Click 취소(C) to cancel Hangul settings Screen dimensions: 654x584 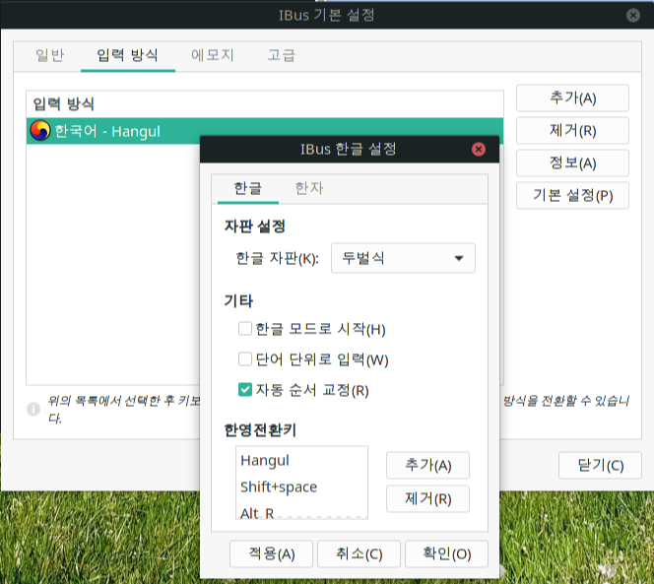359,554
